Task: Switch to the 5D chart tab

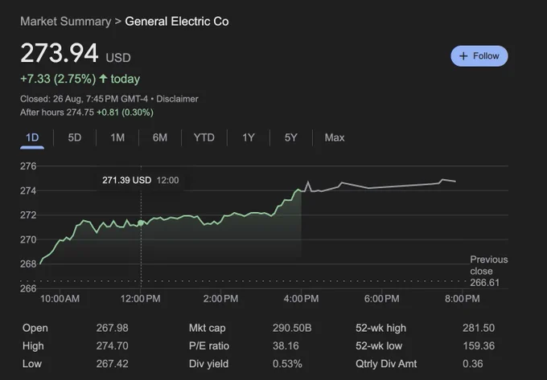Action: 75,137
